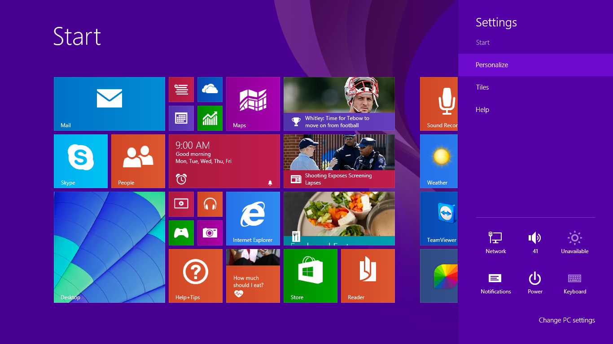Image resolution: width=613 pixels, height=344 pixels.
Task: Launch the SkyDrive cloud tile
Action: (x=210, y=89)
